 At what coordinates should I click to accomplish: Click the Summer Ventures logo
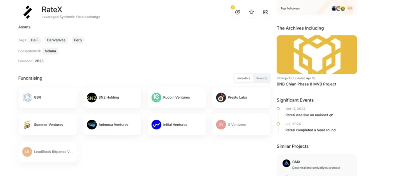coord(27,124)
